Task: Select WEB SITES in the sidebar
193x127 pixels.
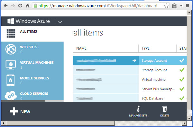Action: pos(29,47)
